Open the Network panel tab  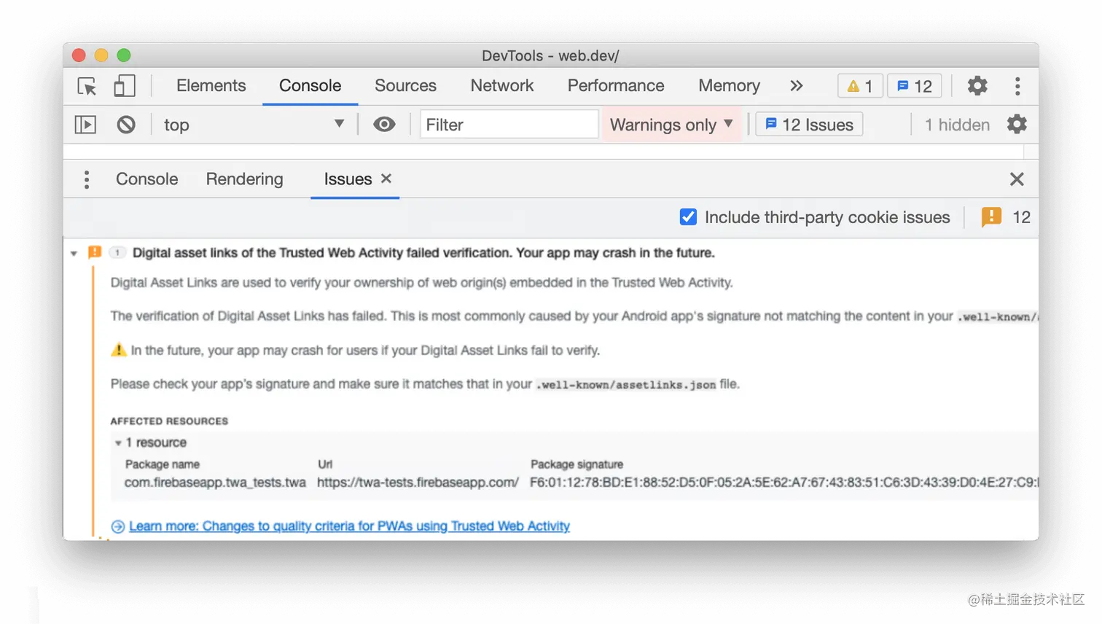[x=502, y=85]
